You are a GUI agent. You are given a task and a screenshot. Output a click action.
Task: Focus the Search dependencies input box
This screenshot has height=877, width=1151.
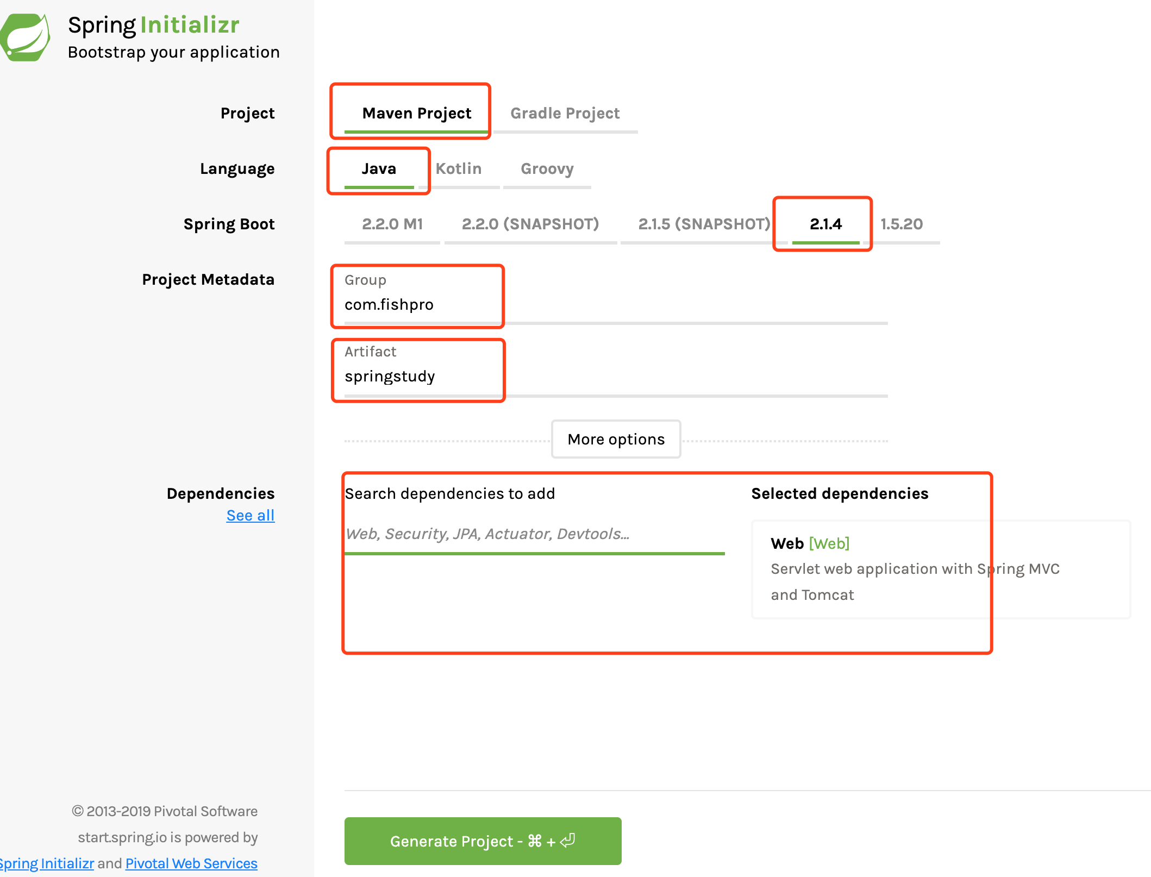[x=534, y=534]
